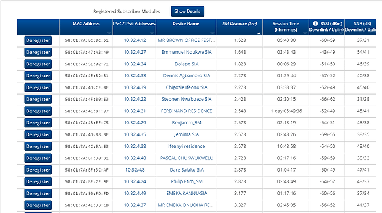Deregister MR BROWN OFFICE FEST module
382x213 pixels.
click(38, 40)
